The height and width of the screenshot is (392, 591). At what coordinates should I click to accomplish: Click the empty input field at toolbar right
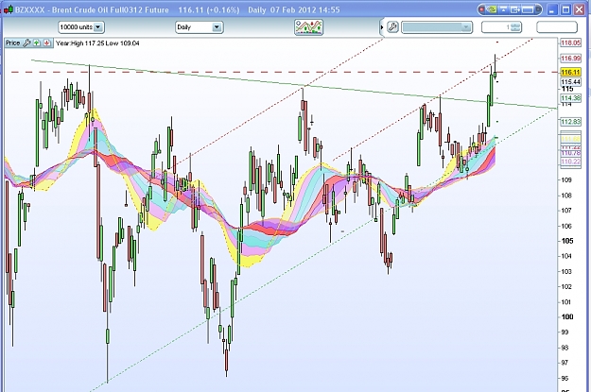(x=557, y=27)
